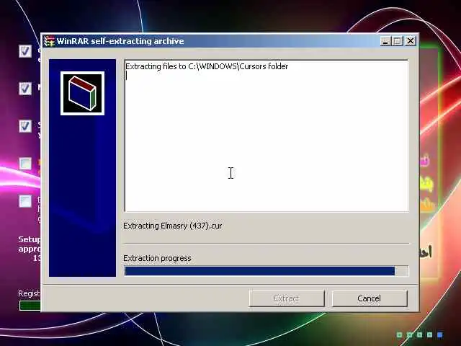Click 'Extracting files to C:\WINDOWS\Cursors folder' text
The image size is (461, 346).
tap(207, 66)
